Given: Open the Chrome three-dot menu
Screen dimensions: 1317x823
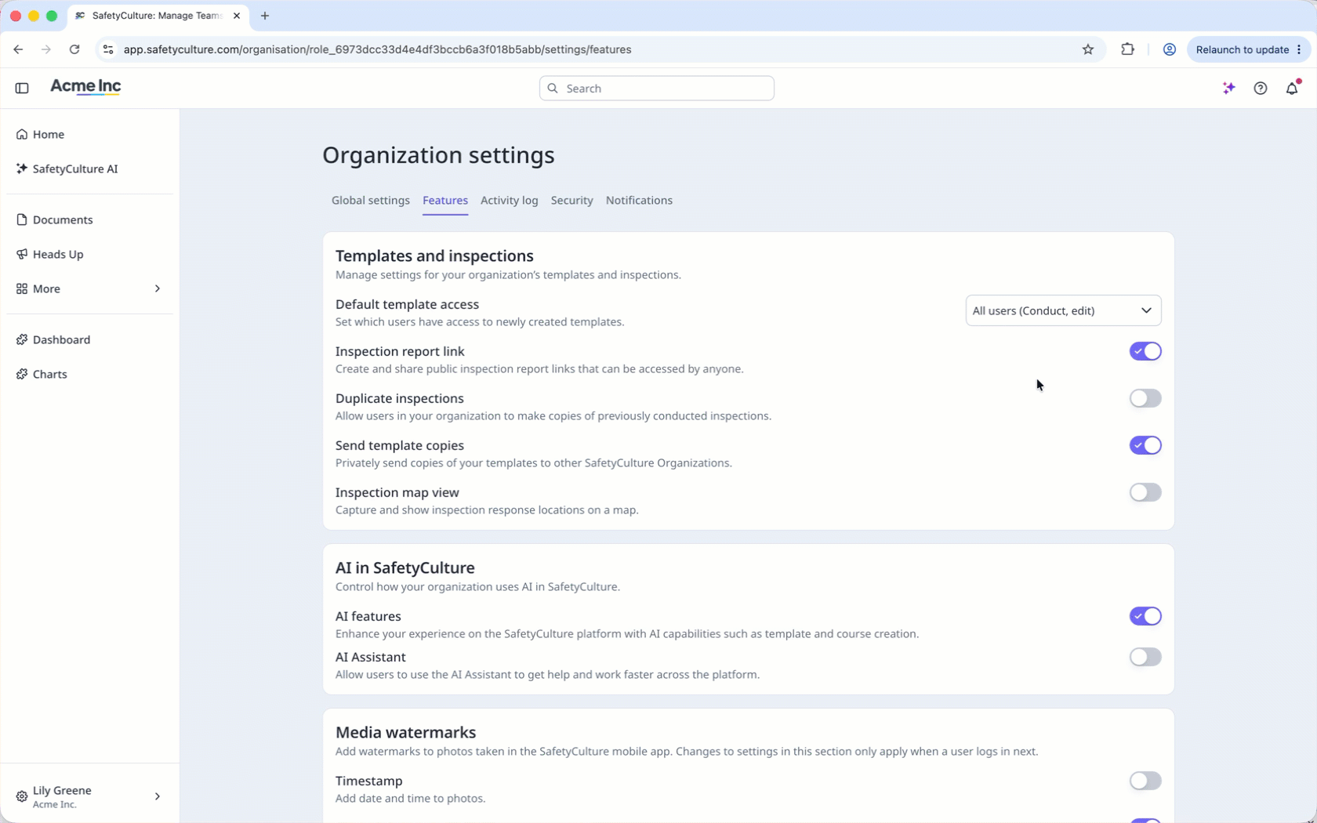Looking at the screenshot, I should pyautogui.click(x=1299, y=49).
